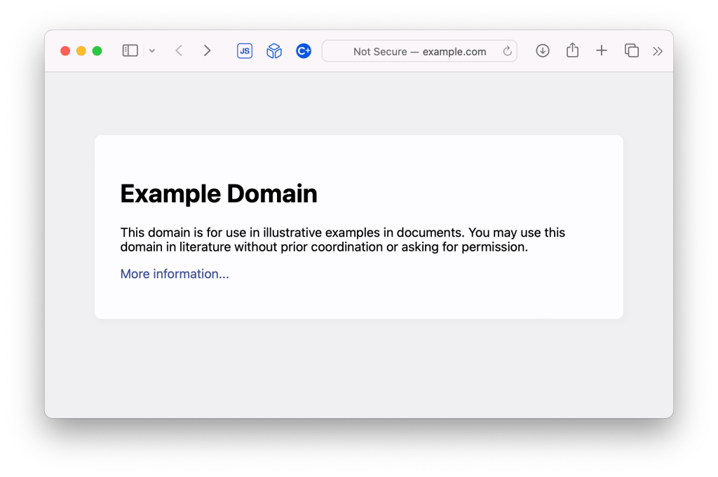Open the More information link
Screen dimensions: 718x477
pos(174,273)
